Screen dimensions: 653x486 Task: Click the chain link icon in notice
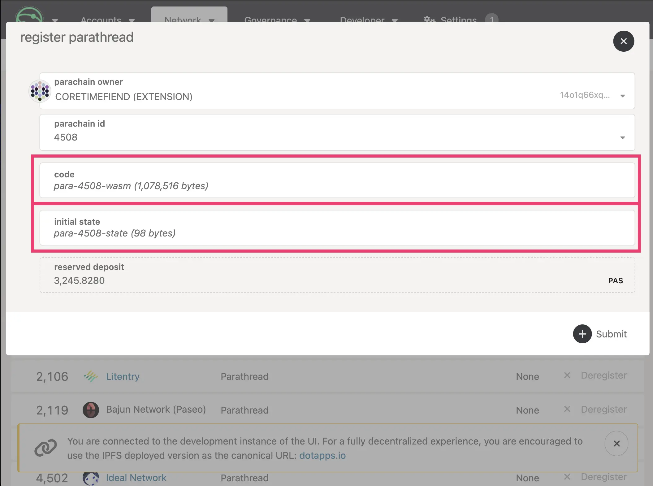tap(45, 448)
